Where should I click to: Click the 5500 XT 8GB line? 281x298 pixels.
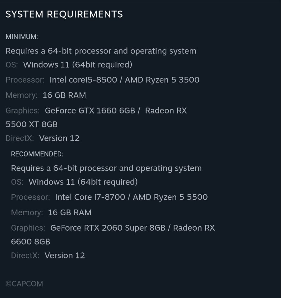tap(32, 124)
